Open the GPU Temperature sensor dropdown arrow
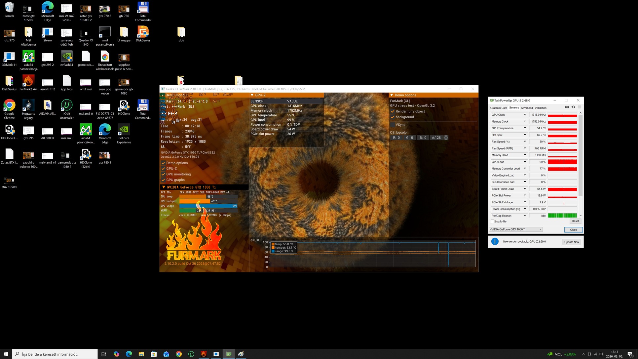638x359 pixels. point(525,128)
